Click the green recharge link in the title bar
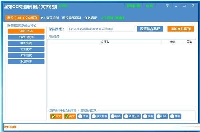200x132 pixels. [149, 6]
